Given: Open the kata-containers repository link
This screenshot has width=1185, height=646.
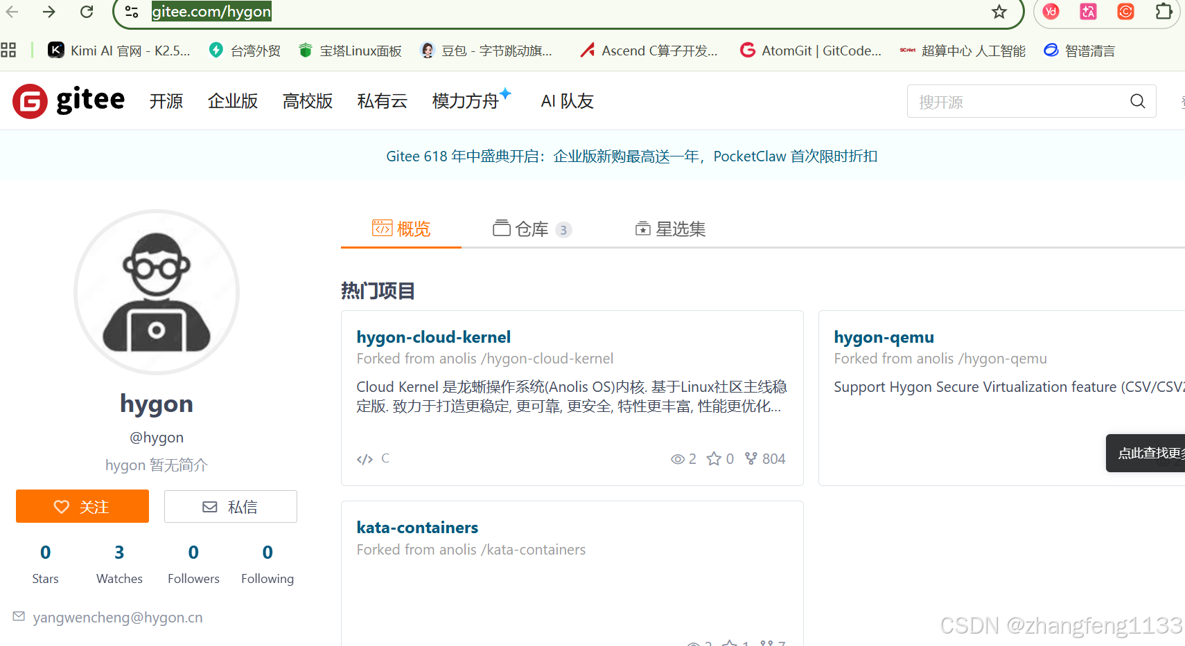Looking at the screenshot, I should coord(418,528).
